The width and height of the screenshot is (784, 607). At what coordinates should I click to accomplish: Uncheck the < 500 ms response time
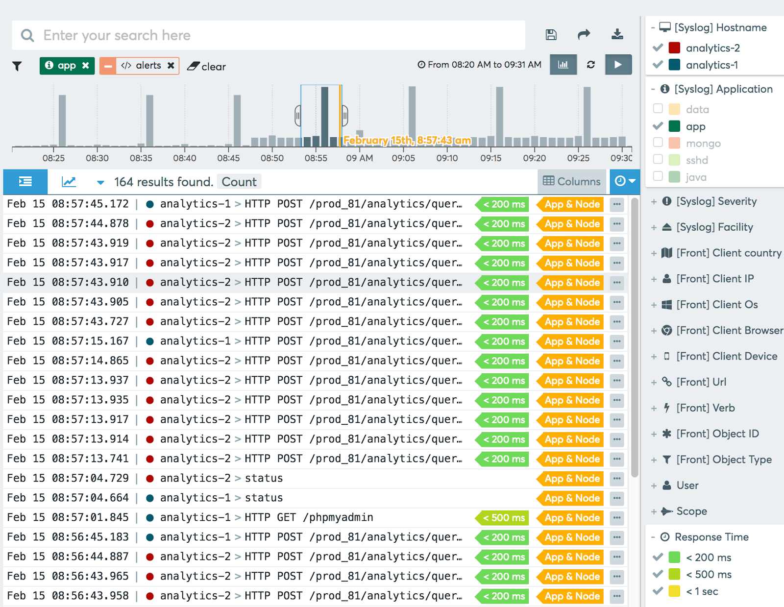pyautogui.click(x=658, y=574)
